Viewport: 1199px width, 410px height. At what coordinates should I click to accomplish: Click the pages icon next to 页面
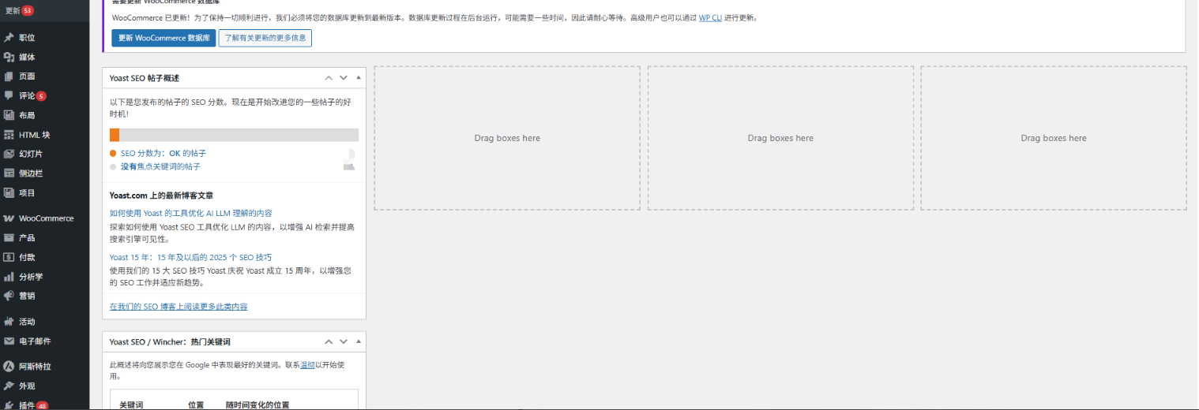click(9, 76)
